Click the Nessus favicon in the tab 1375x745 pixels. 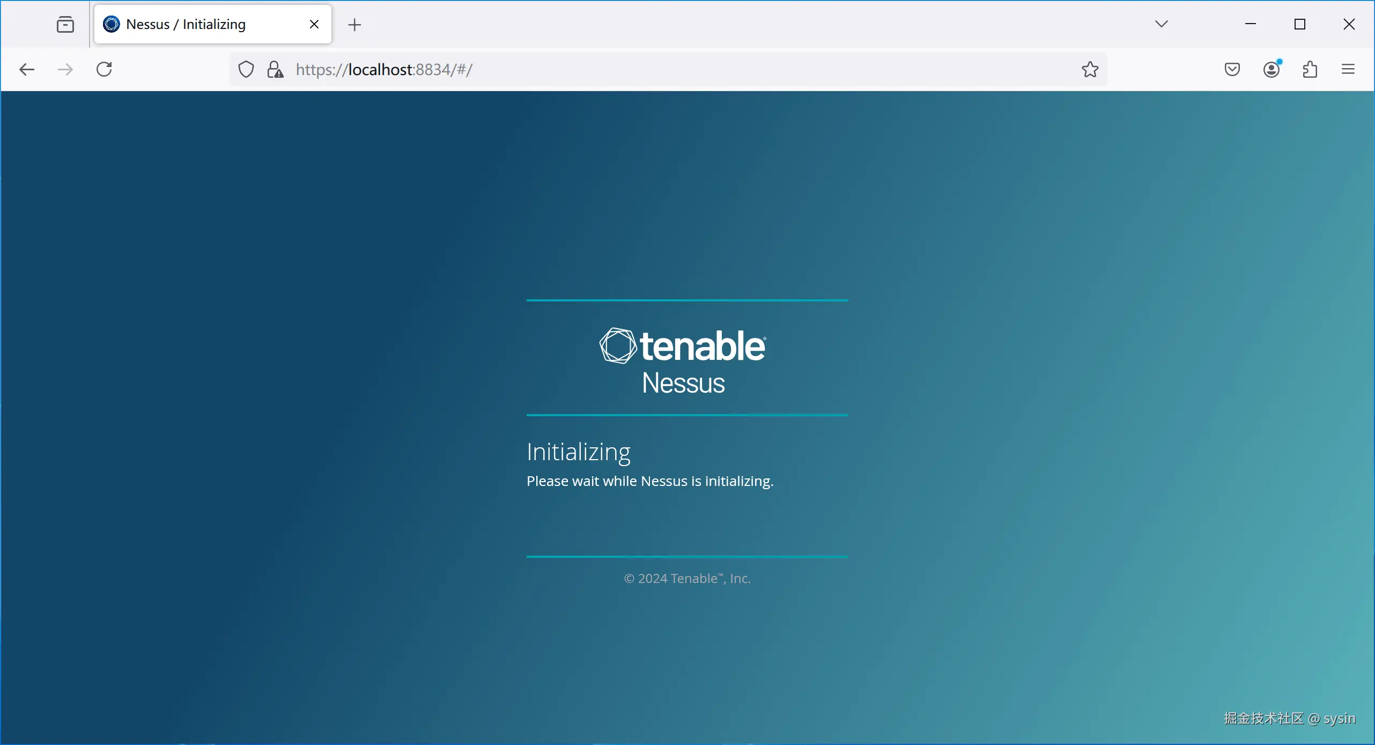tap(111, 24)
